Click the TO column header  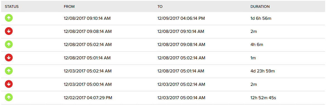pyautogui.click(x=160, y=7)
